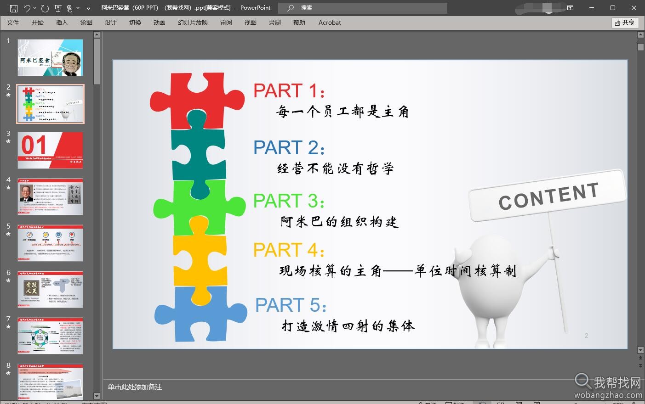Image resolution: width=645 pixels, height=404 pixels.
Task: Select slide 3 thumbnail showing red 01
Action: point(51,150)
